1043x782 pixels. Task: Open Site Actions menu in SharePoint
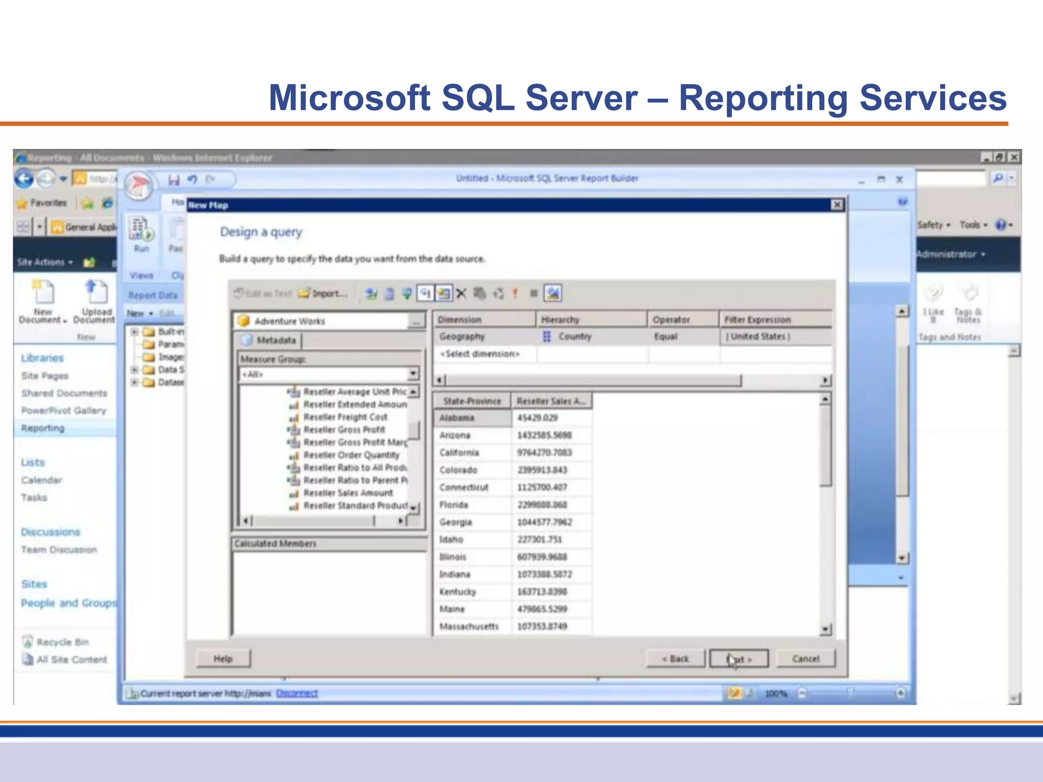coord(45,262)
